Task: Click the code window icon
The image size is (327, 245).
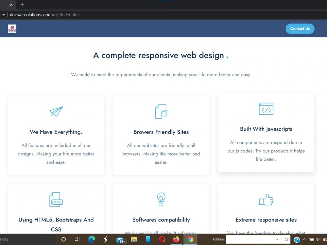Action: tap(266, 108)
